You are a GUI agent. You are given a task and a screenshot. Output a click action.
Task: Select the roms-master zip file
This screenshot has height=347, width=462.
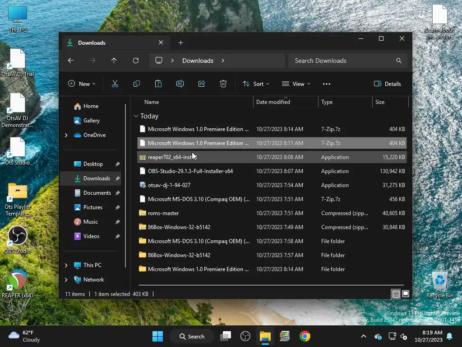pos(272,213)
